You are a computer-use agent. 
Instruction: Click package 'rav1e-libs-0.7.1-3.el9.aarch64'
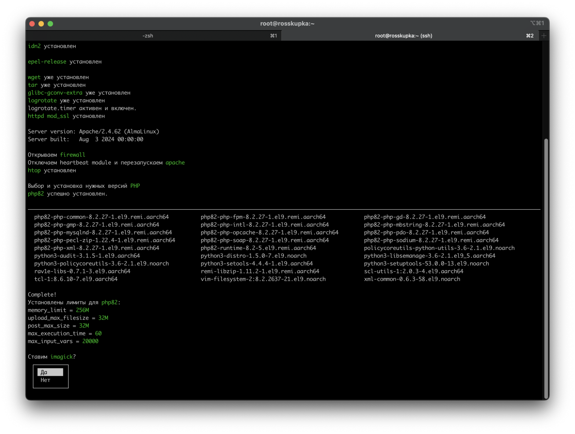82,271
